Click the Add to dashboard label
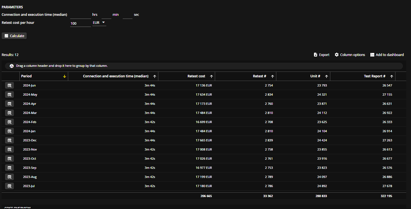The height and width of the screenshot is (209, 411). (390, 55)
